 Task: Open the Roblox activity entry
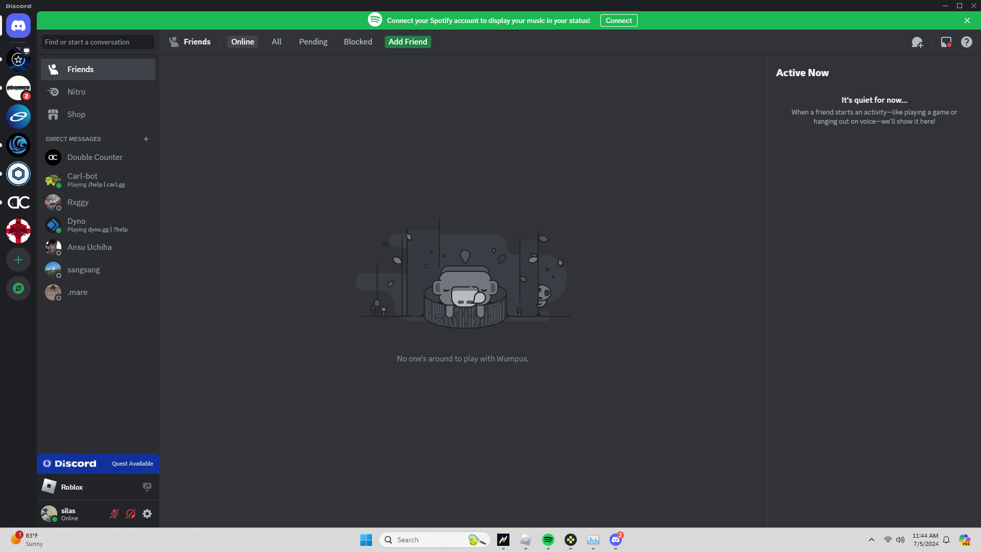pos(98,487)
